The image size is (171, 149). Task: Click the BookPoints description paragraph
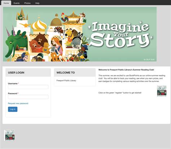pos(132,78)
